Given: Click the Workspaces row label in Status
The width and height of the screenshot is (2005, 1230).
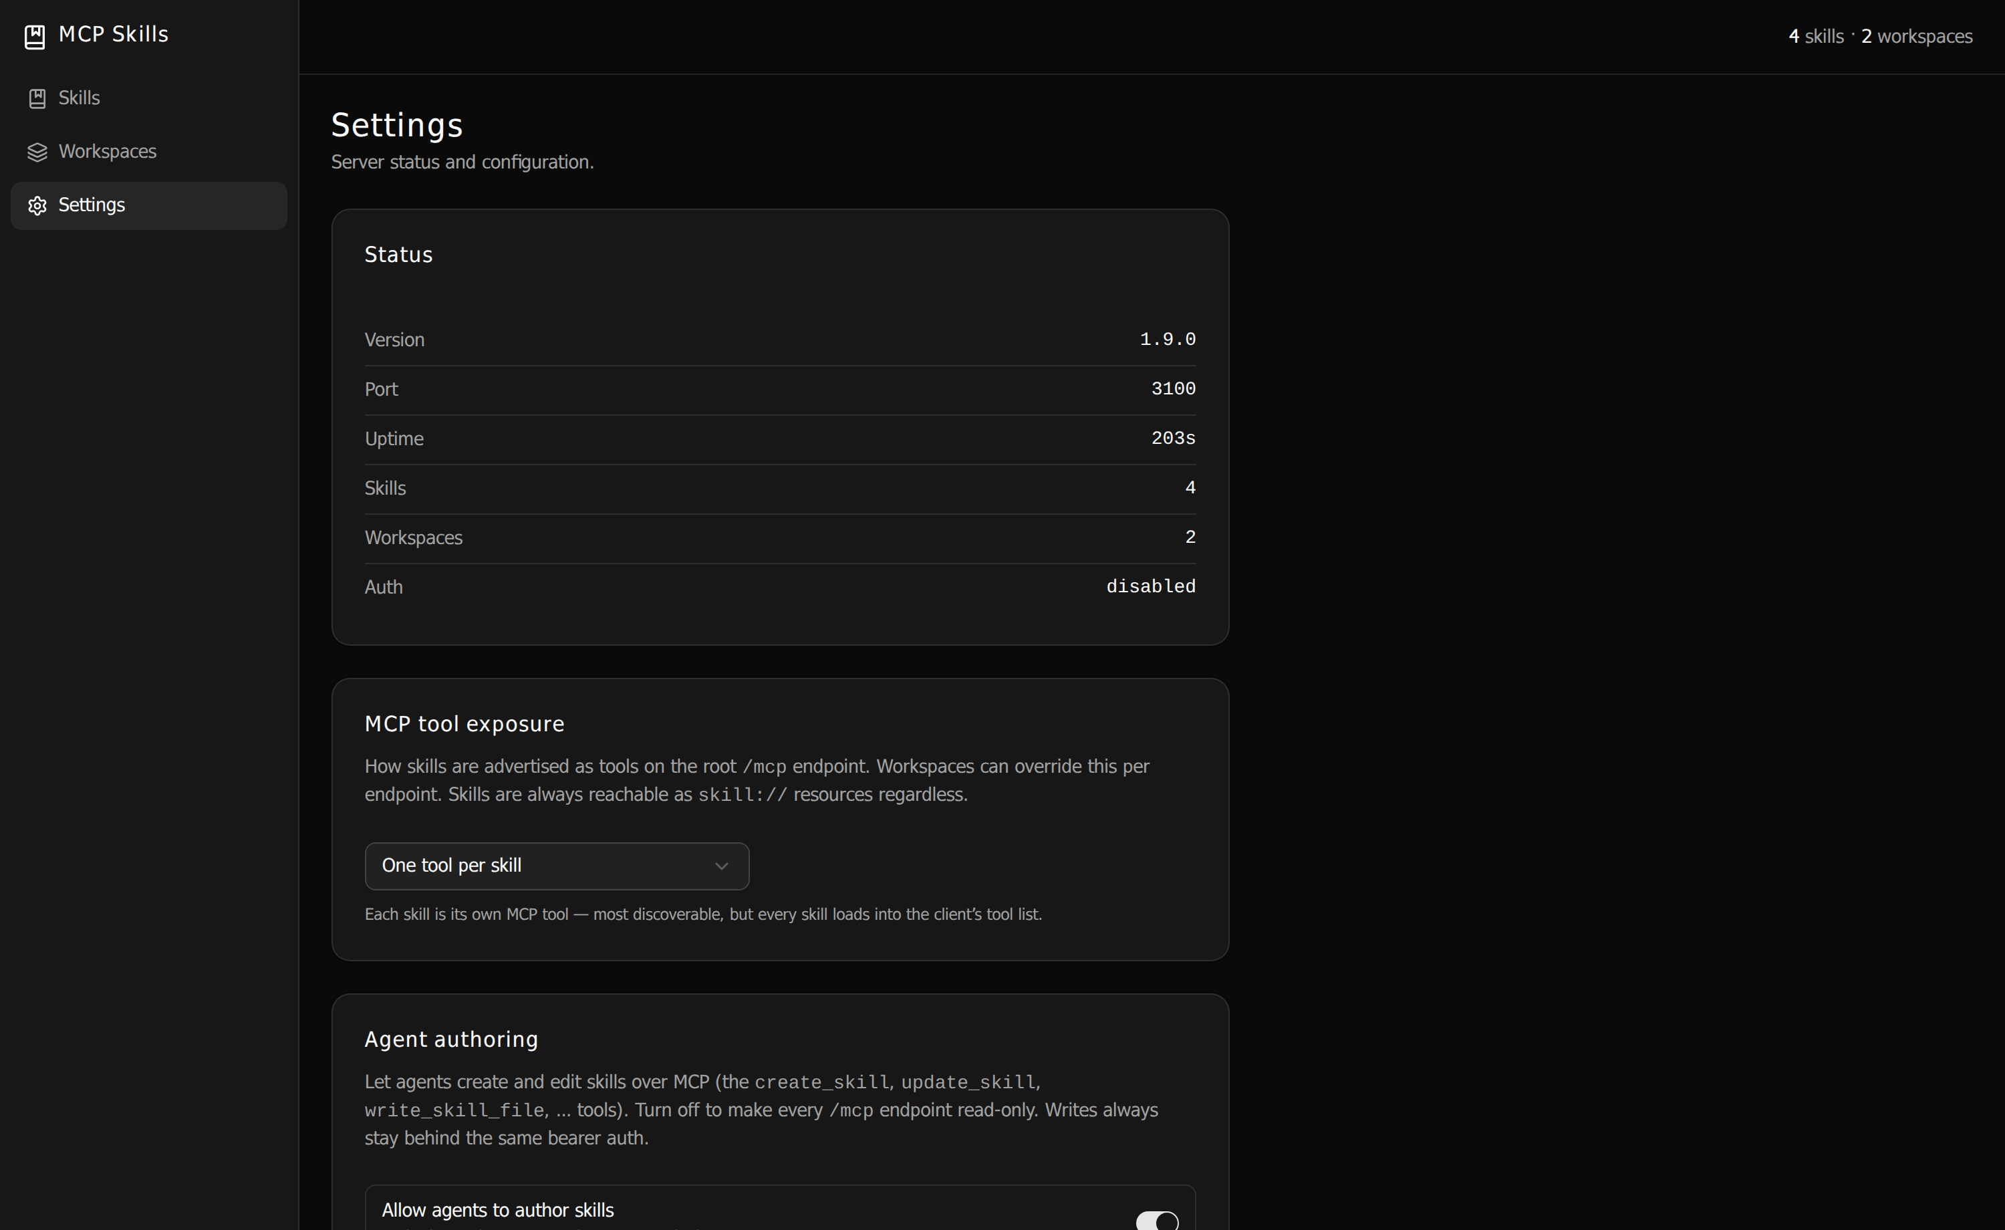Looking at the screenshot, I should click(x=414, y=538).
